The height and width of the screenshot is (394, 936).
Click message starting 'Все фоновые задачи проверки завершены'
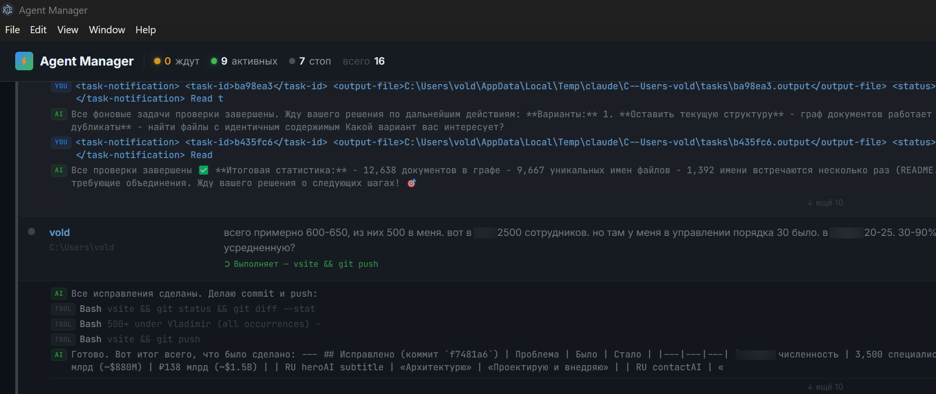click(x=503, y=121)
